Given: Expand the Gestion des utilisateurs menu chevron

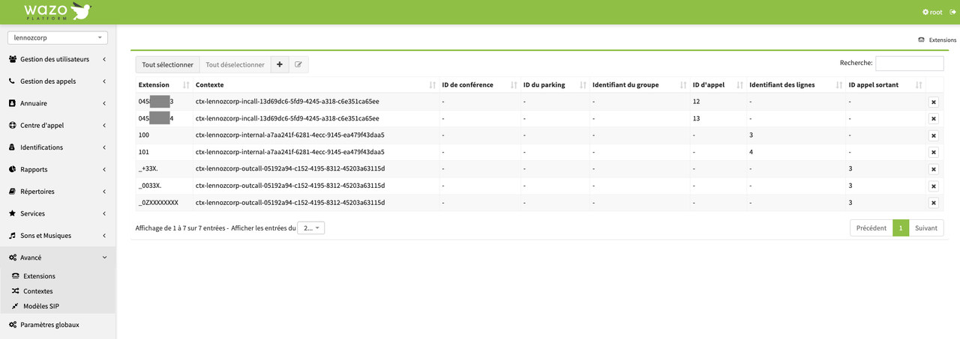Looking at the screenshot, I should point(104,59).
